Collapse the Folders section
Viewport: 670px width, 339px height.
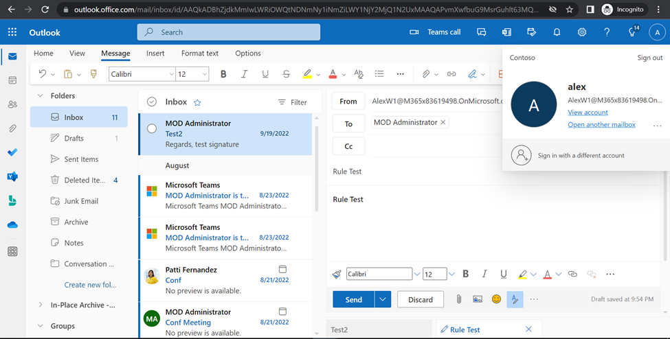(x=41, y=95)
